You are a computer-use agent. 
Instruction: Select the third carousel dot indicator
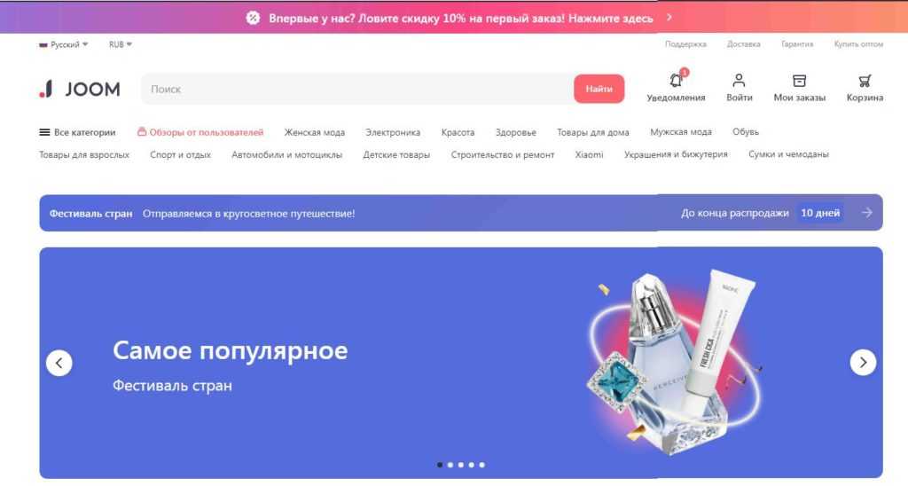coord(461,465)
